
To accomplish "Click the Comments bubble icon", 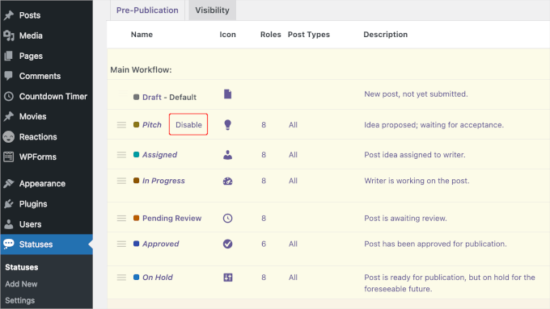I will (x=9, y=76).
